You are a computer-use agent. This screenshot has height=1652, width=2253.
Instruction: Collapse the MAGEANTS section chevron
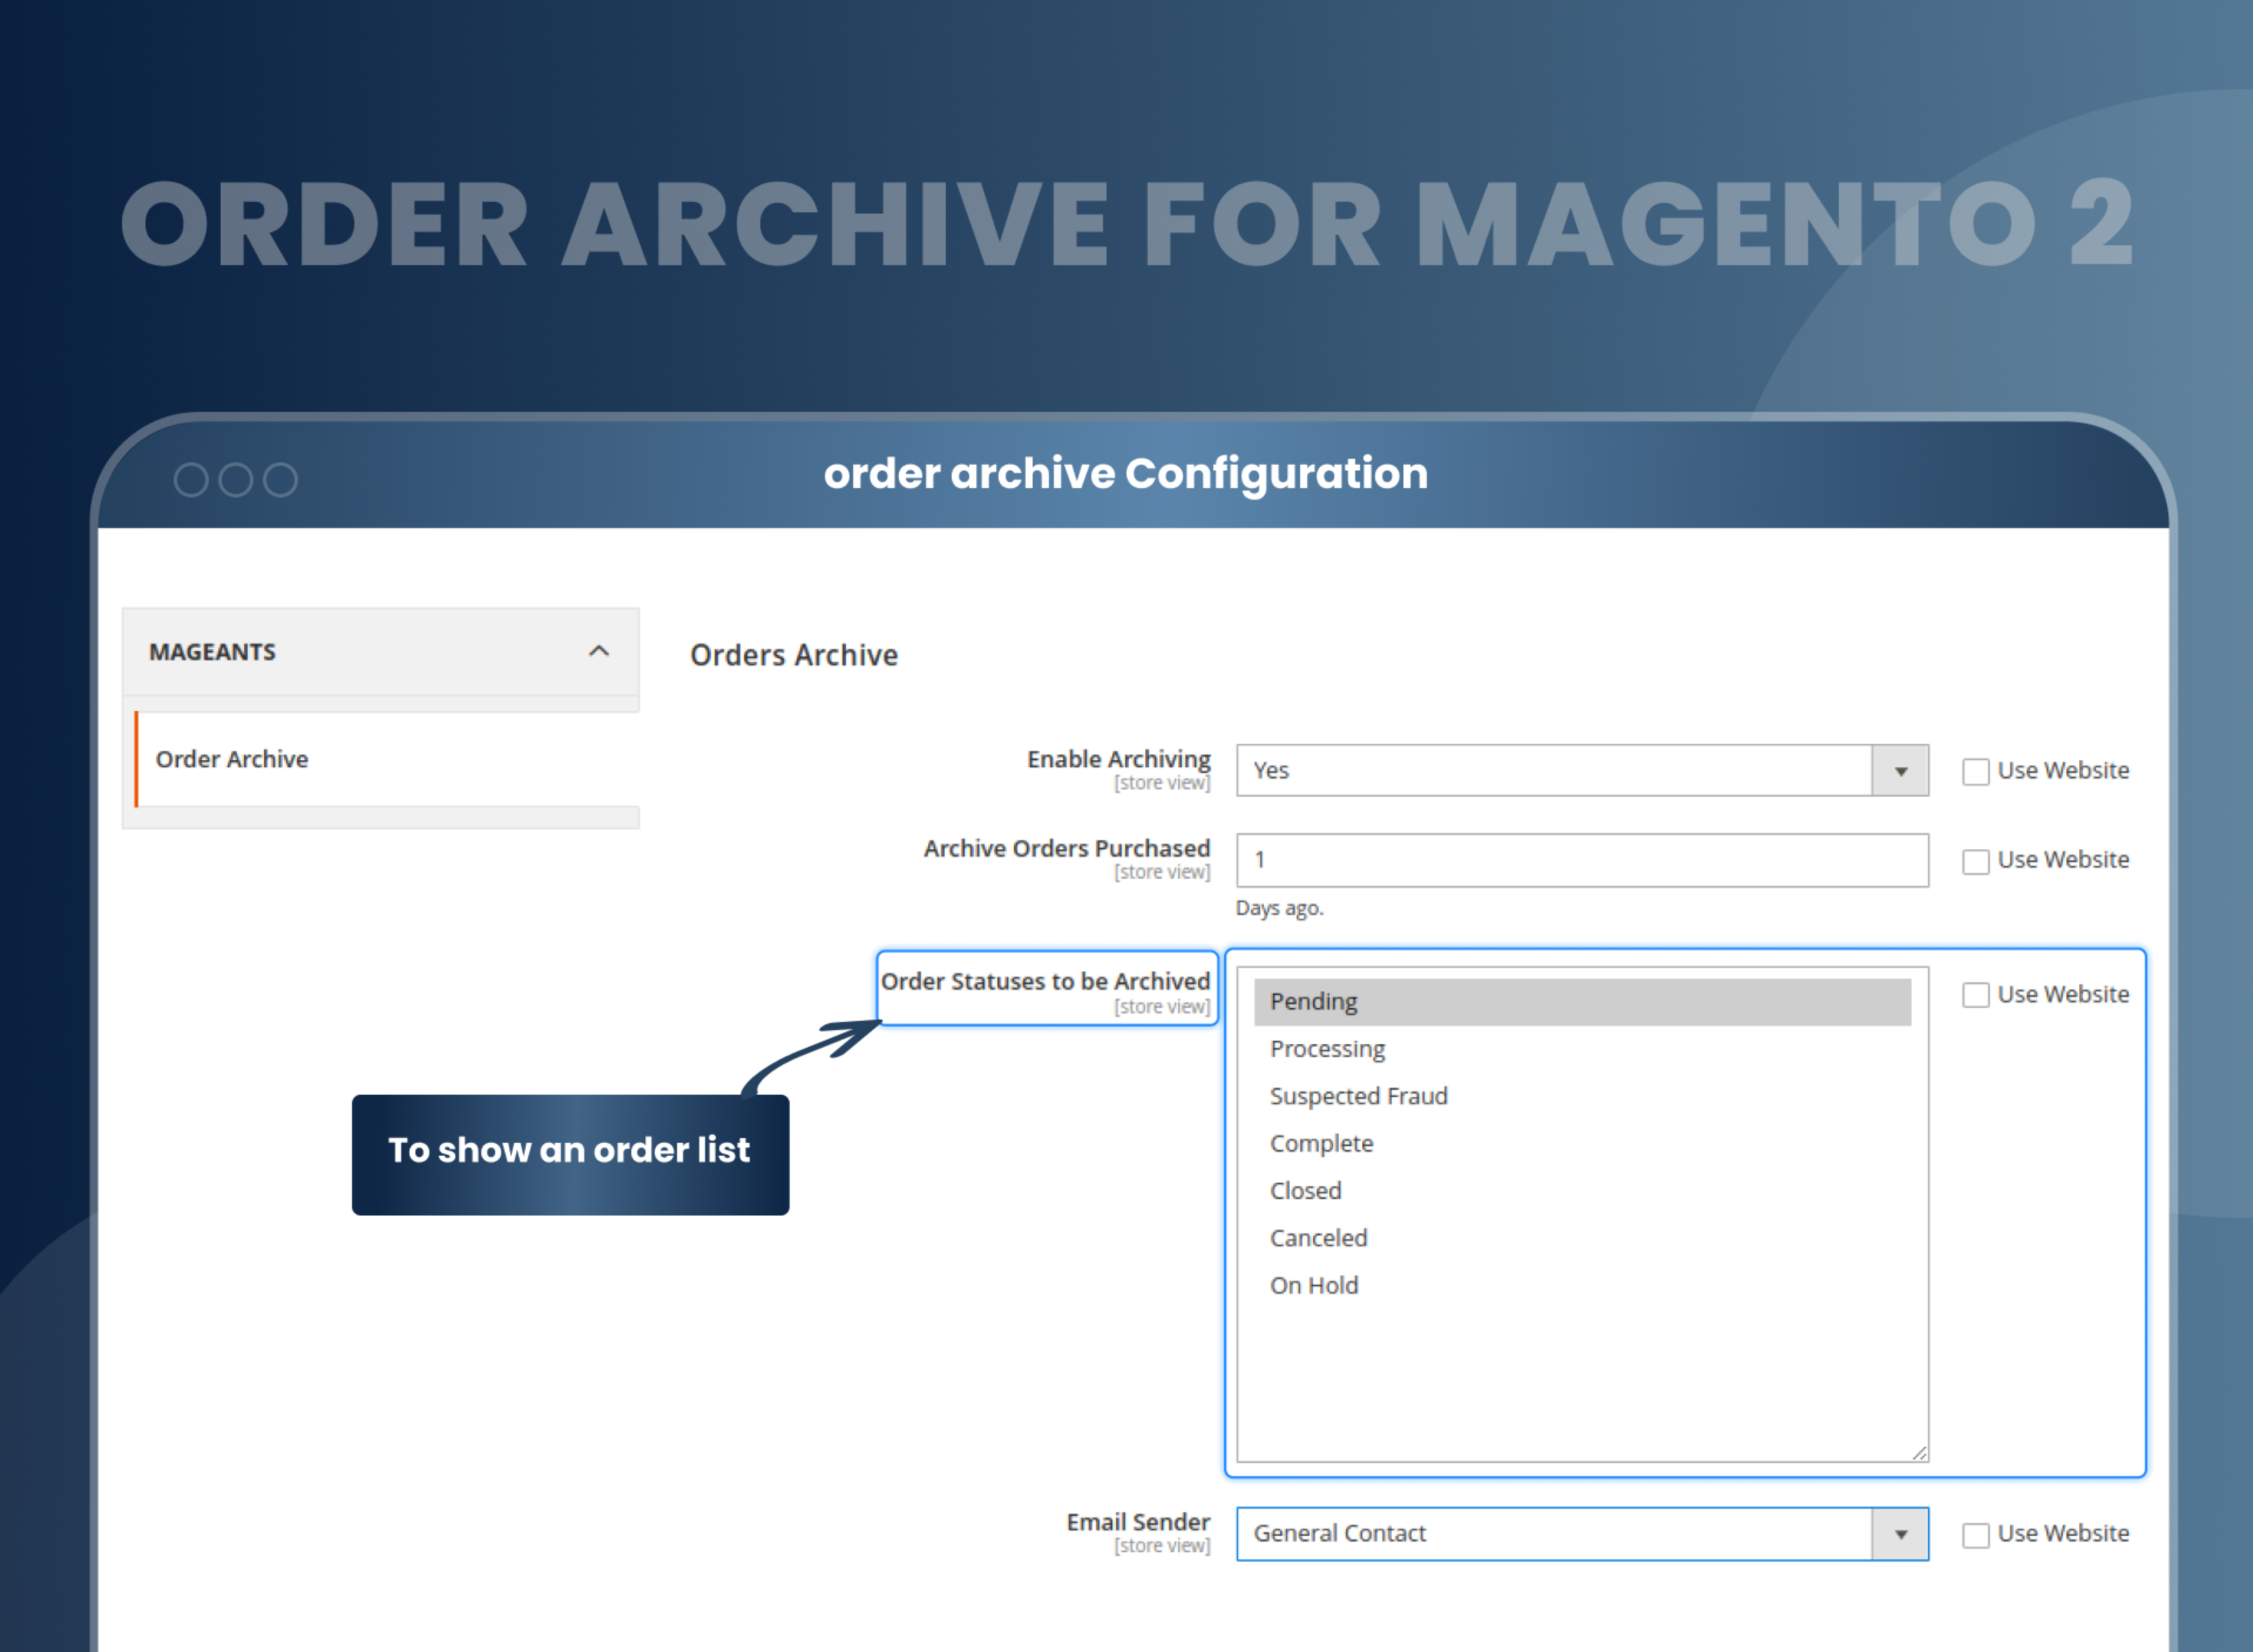click(x=599, y=651)
